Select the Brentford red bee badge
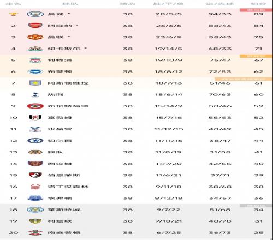 tap(35, 106)
